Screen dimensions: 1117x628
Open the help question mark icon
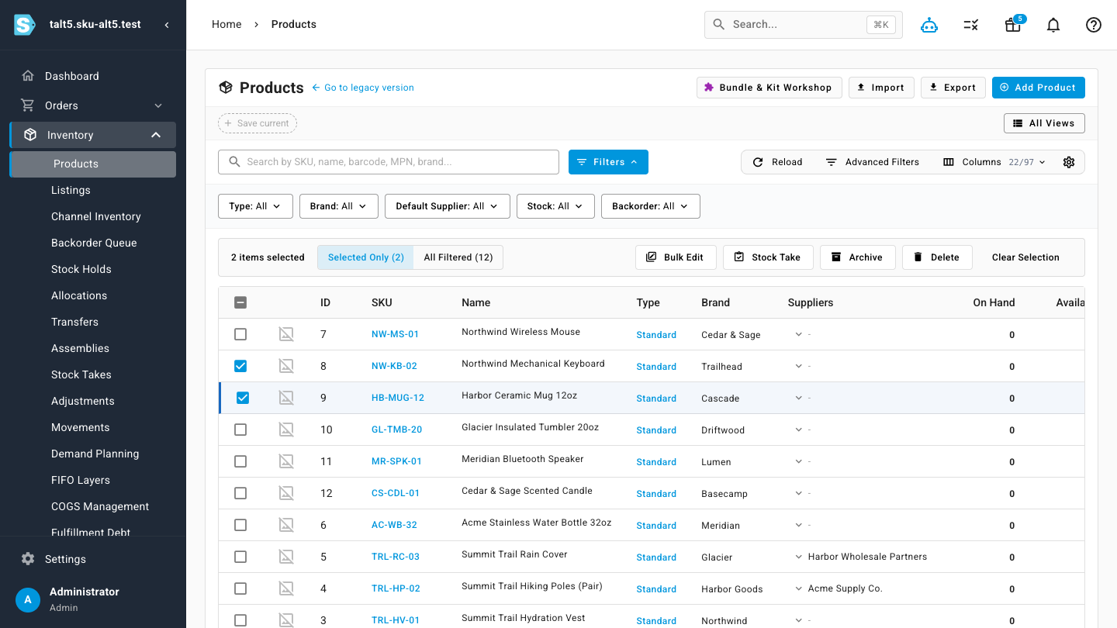click(x=1094, y=25)
